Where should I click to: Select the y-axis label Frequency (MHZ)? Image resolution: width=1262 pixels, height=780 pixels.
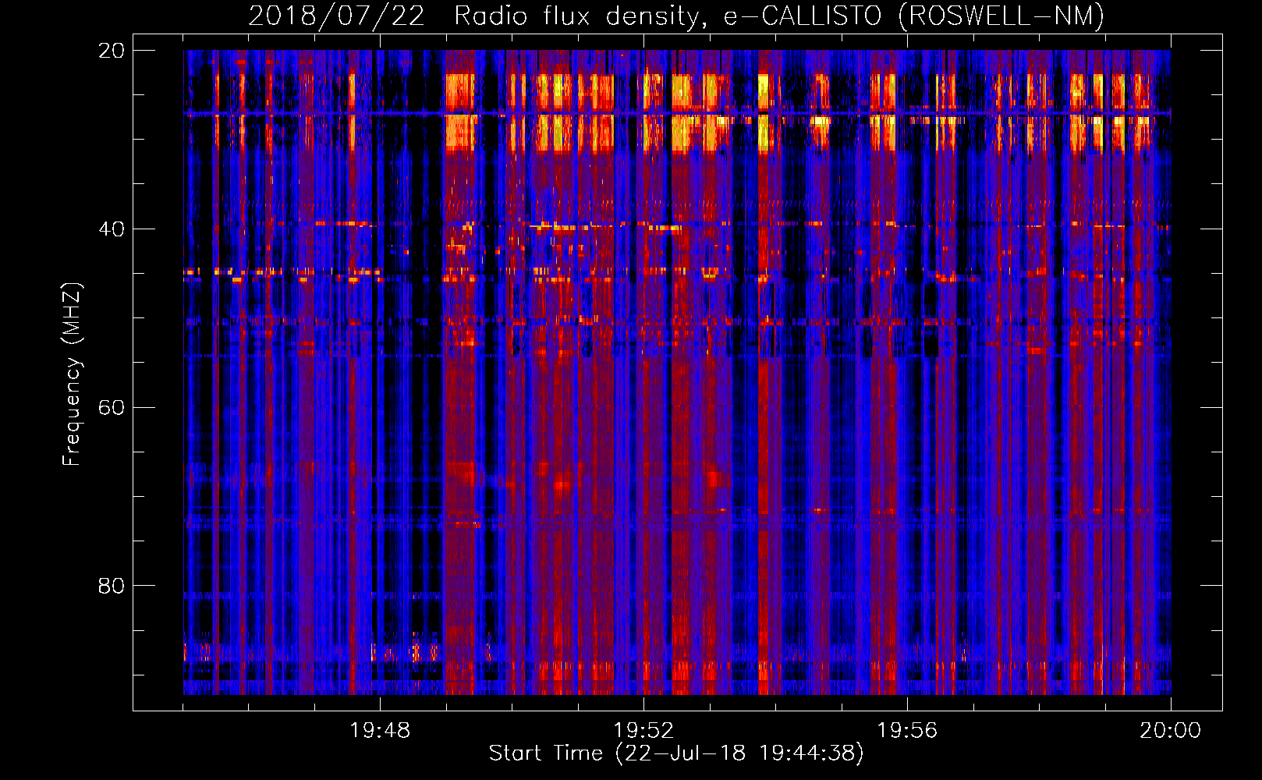(x=72, y=374)
